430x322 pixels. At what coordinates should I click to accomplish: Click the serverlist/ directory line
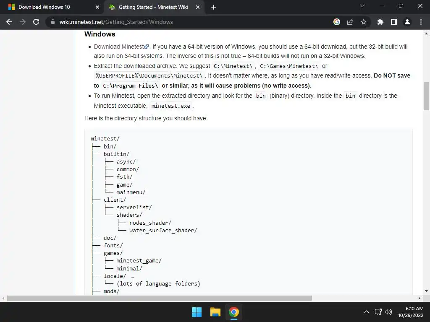(x=134, y=208)
